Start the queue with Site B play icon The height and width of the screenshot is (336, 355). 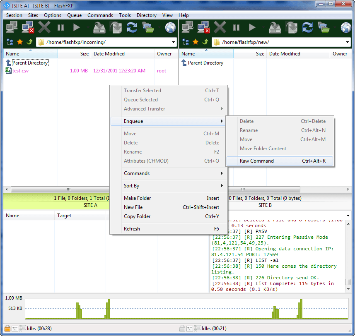(252, 28)
